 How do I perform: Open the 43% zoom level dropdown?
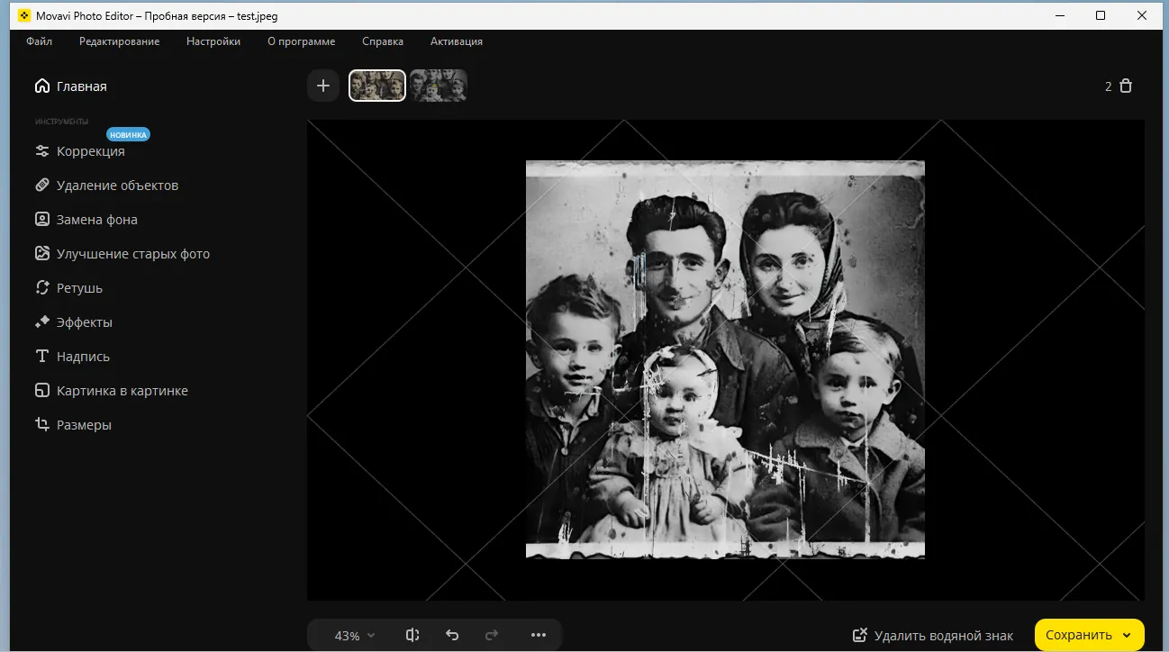pos(351,635)
